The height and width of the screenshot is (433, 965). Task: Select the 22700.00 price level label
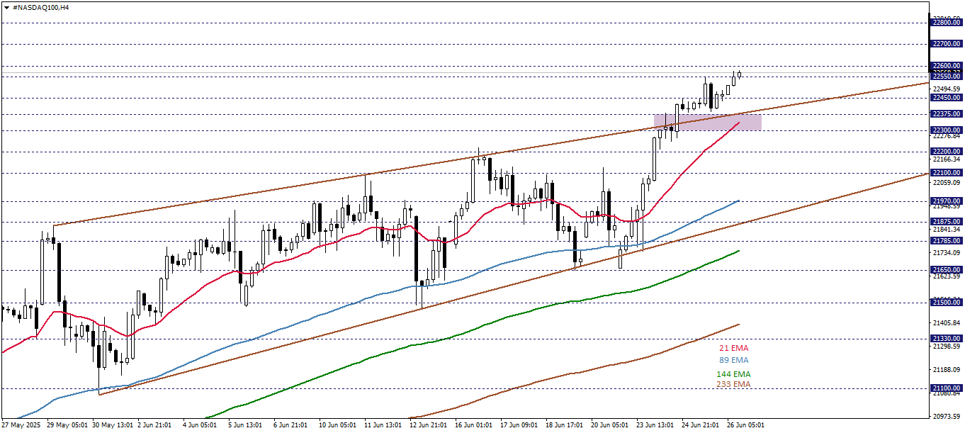pyautogui.click(x=946, y=44)
